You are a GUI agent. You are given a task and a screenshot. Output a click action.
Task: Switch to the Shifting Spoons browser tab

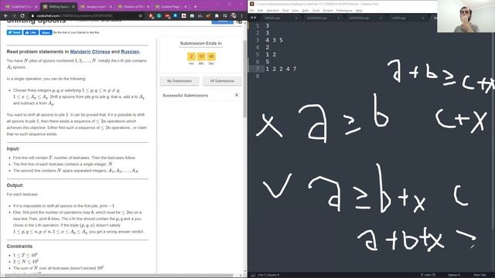click(59, 7)
